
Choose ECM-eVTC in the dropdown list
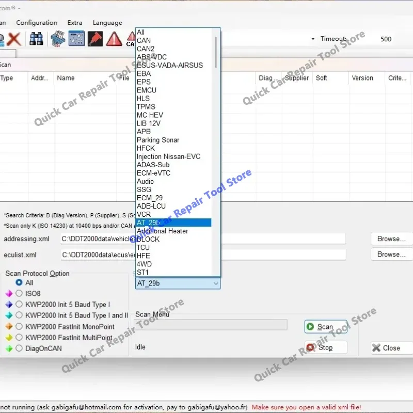point(173,173)
